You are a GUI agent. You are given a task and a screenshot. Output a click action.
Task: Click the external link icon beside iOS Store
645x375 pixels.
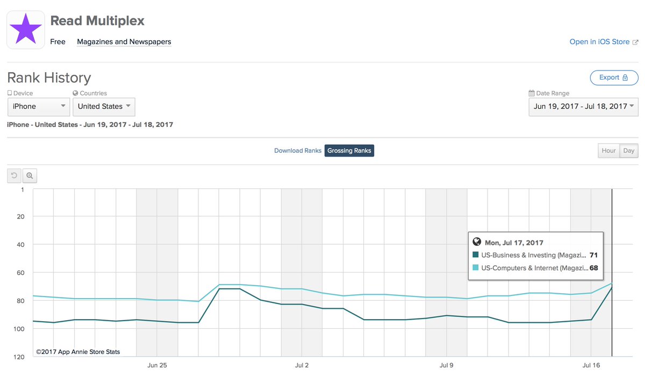tap(635, 42)
